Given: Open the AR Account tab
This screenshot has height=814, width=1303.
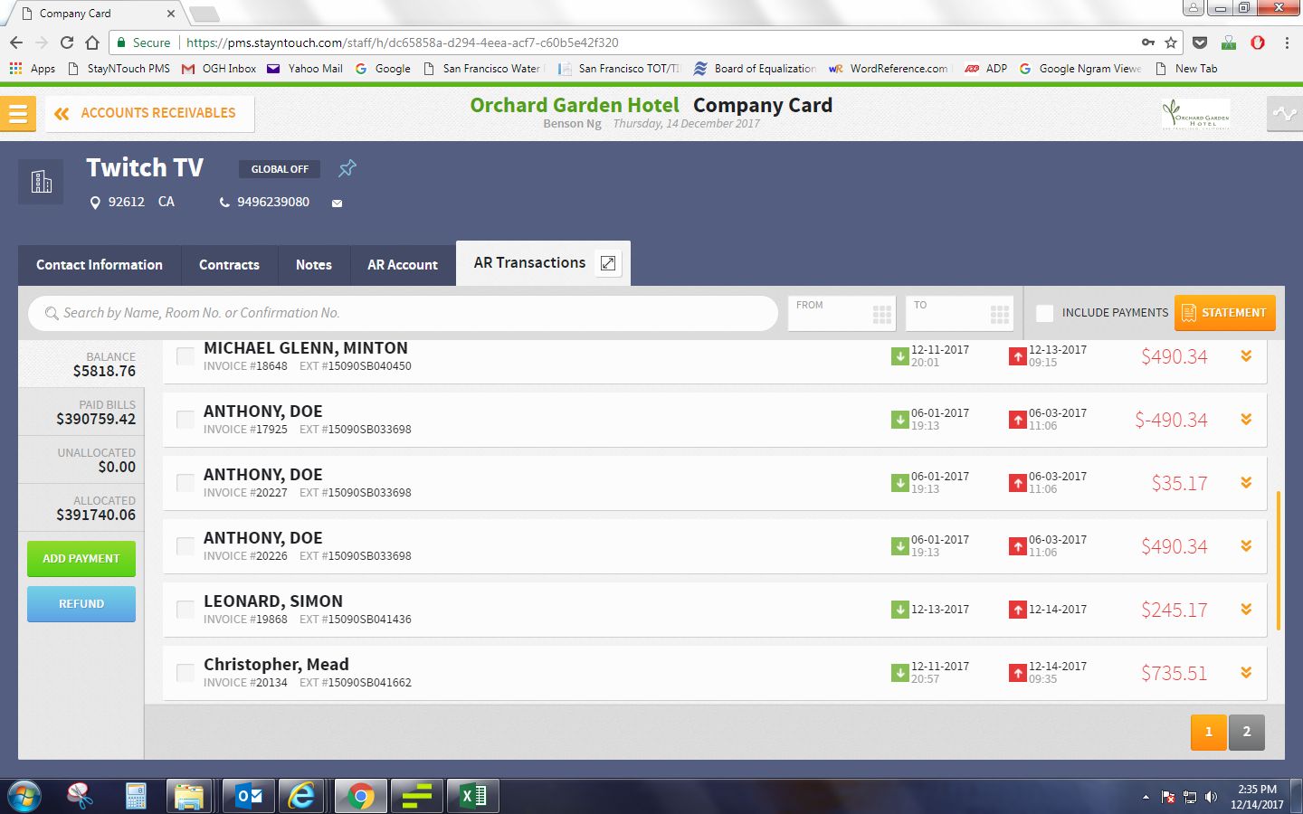Looking at the screenshot, I should [x=403, y=265].
